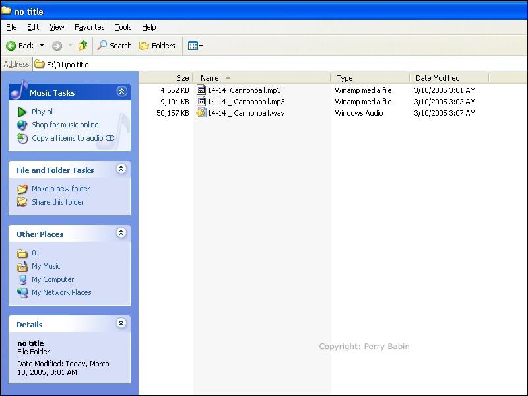528x396 pixels.
Task: Open the Search pane
Action: pyautogui.click(x=114, y=46)
